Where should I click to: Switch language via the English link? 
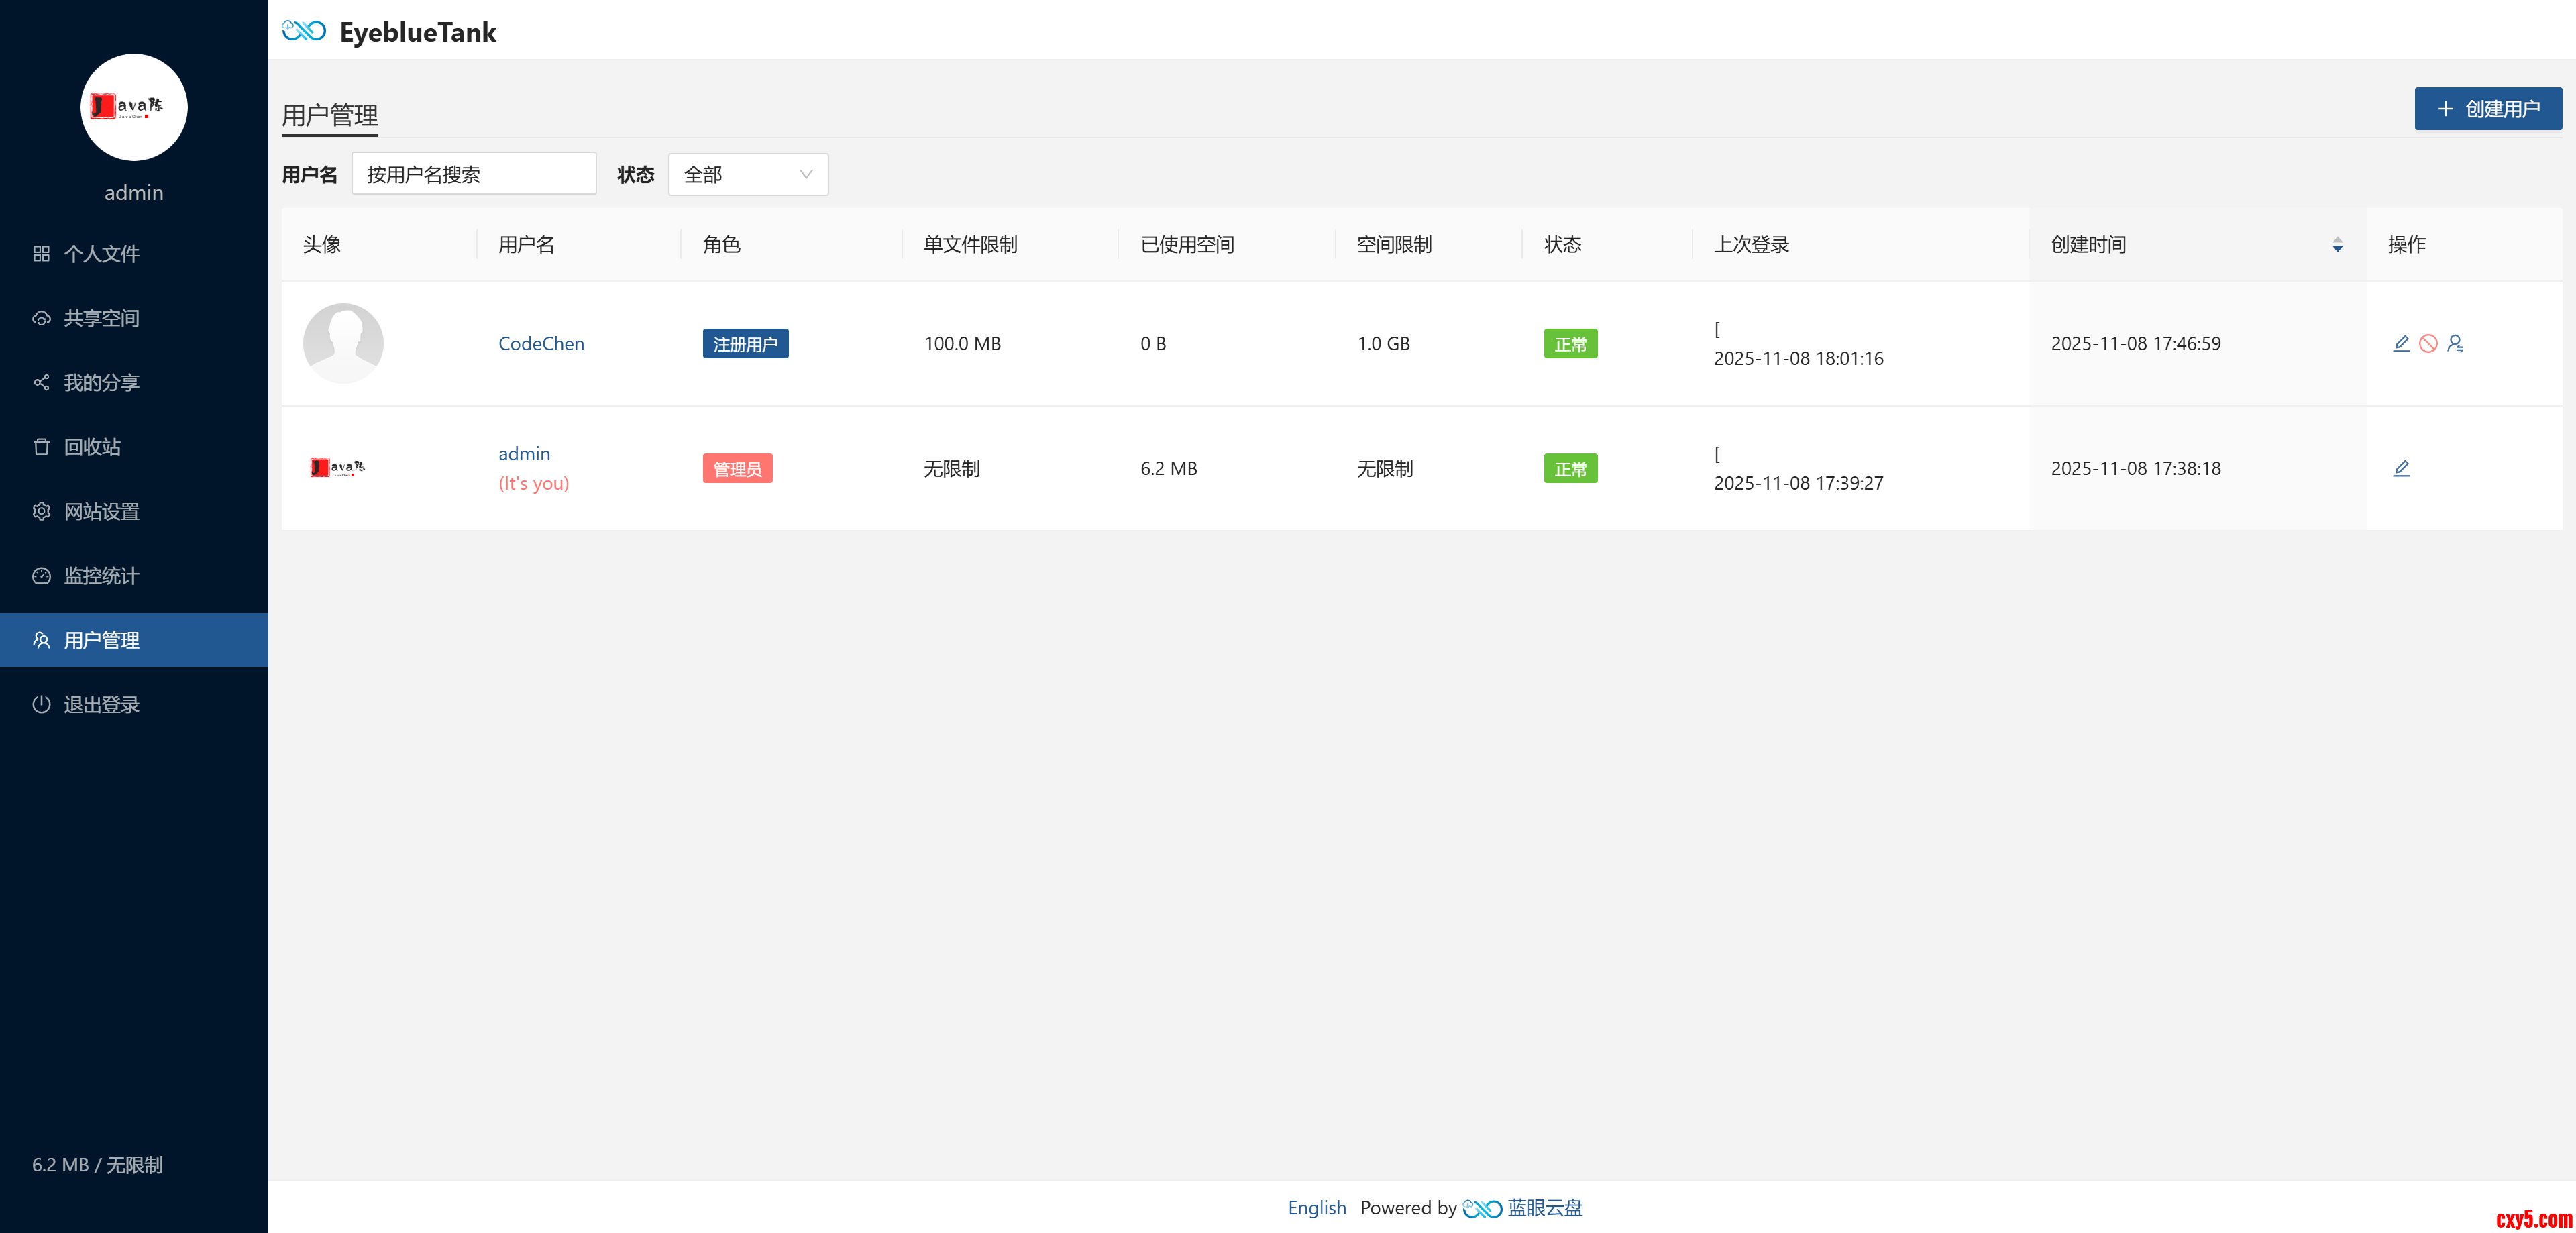[1316, 1207]
